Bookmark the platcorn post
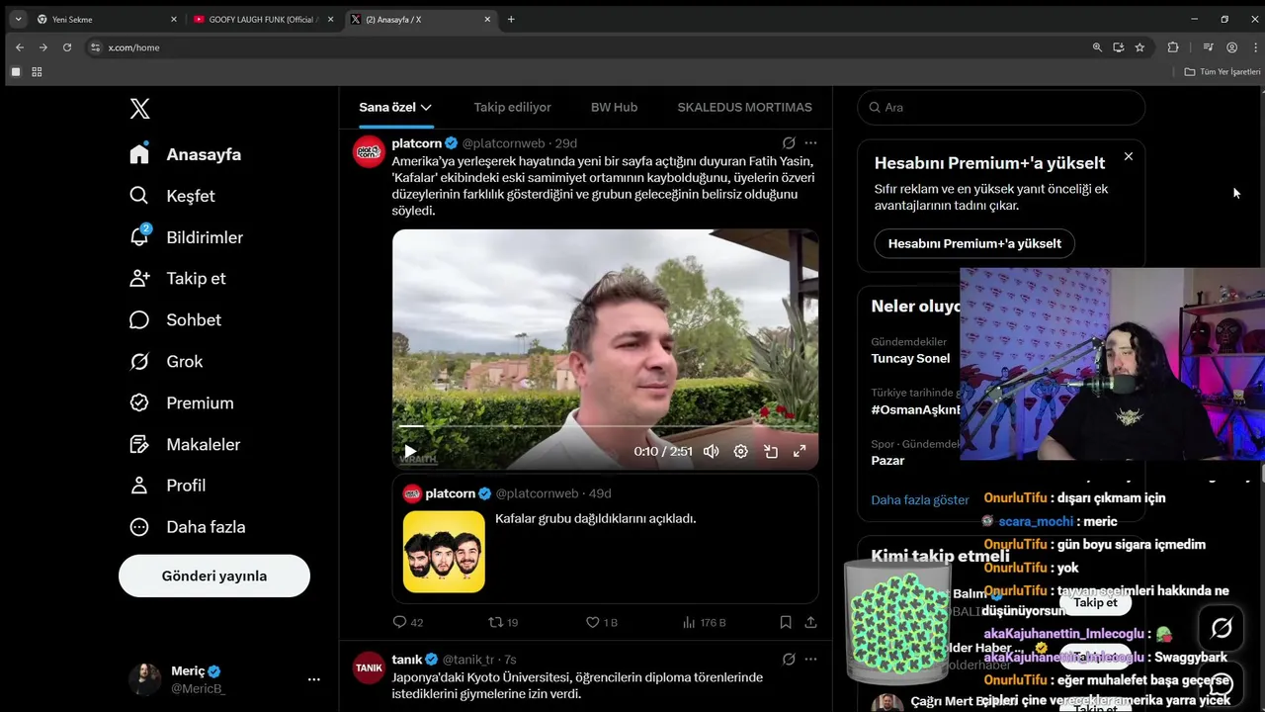The width and height of the screenshot is (1265, 712). coord(786,622)
